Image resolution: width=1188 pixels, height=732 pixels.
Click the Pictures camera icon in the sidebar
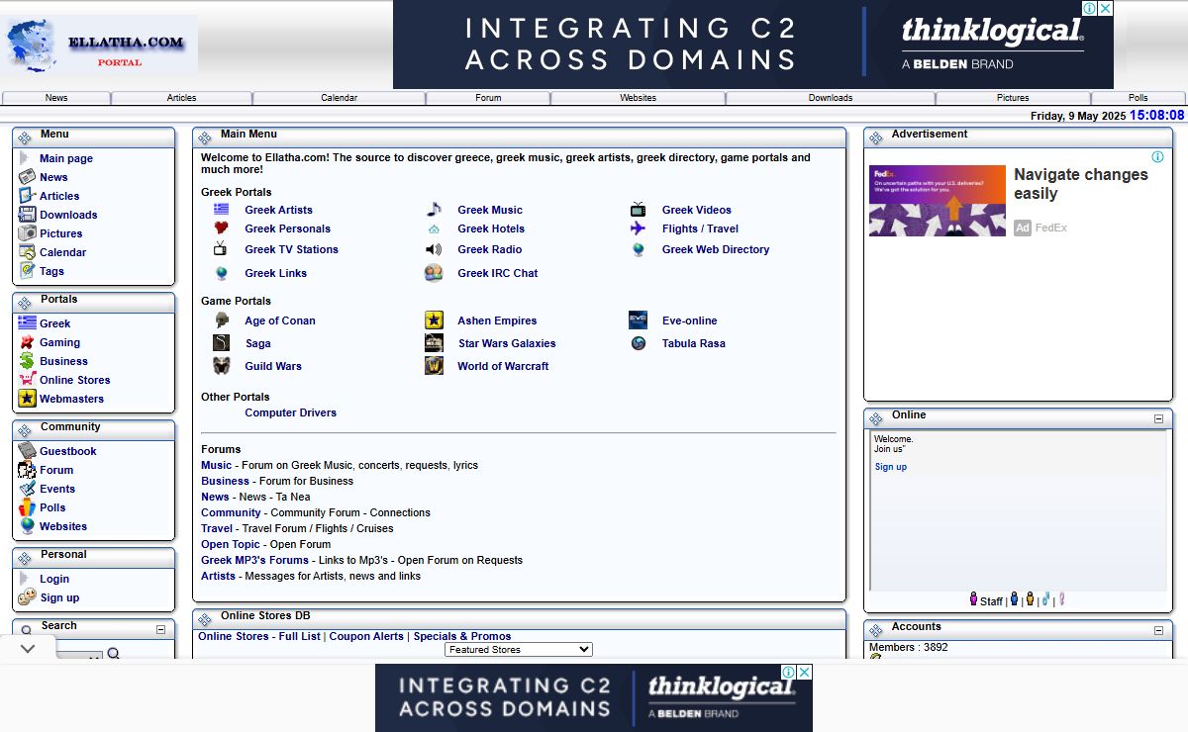pyautogui.click(x=27, y=233)
